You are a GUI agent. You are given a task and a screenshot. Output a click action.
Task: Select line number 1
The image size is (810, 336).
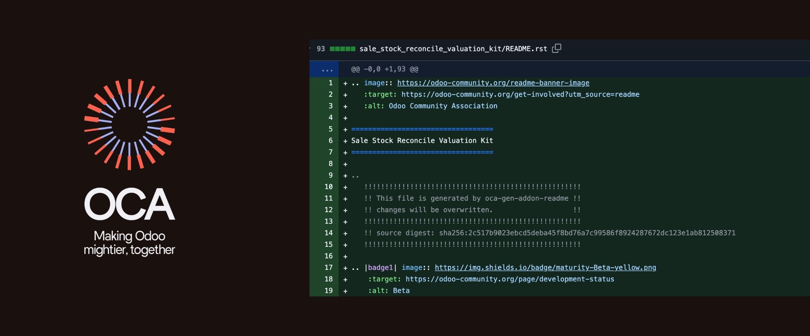point(330,83)
